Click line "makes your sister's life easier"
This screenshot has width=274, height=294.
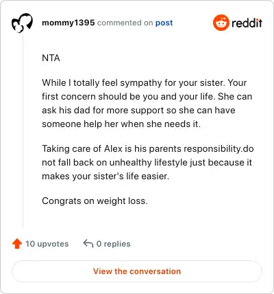click(105, 177)
